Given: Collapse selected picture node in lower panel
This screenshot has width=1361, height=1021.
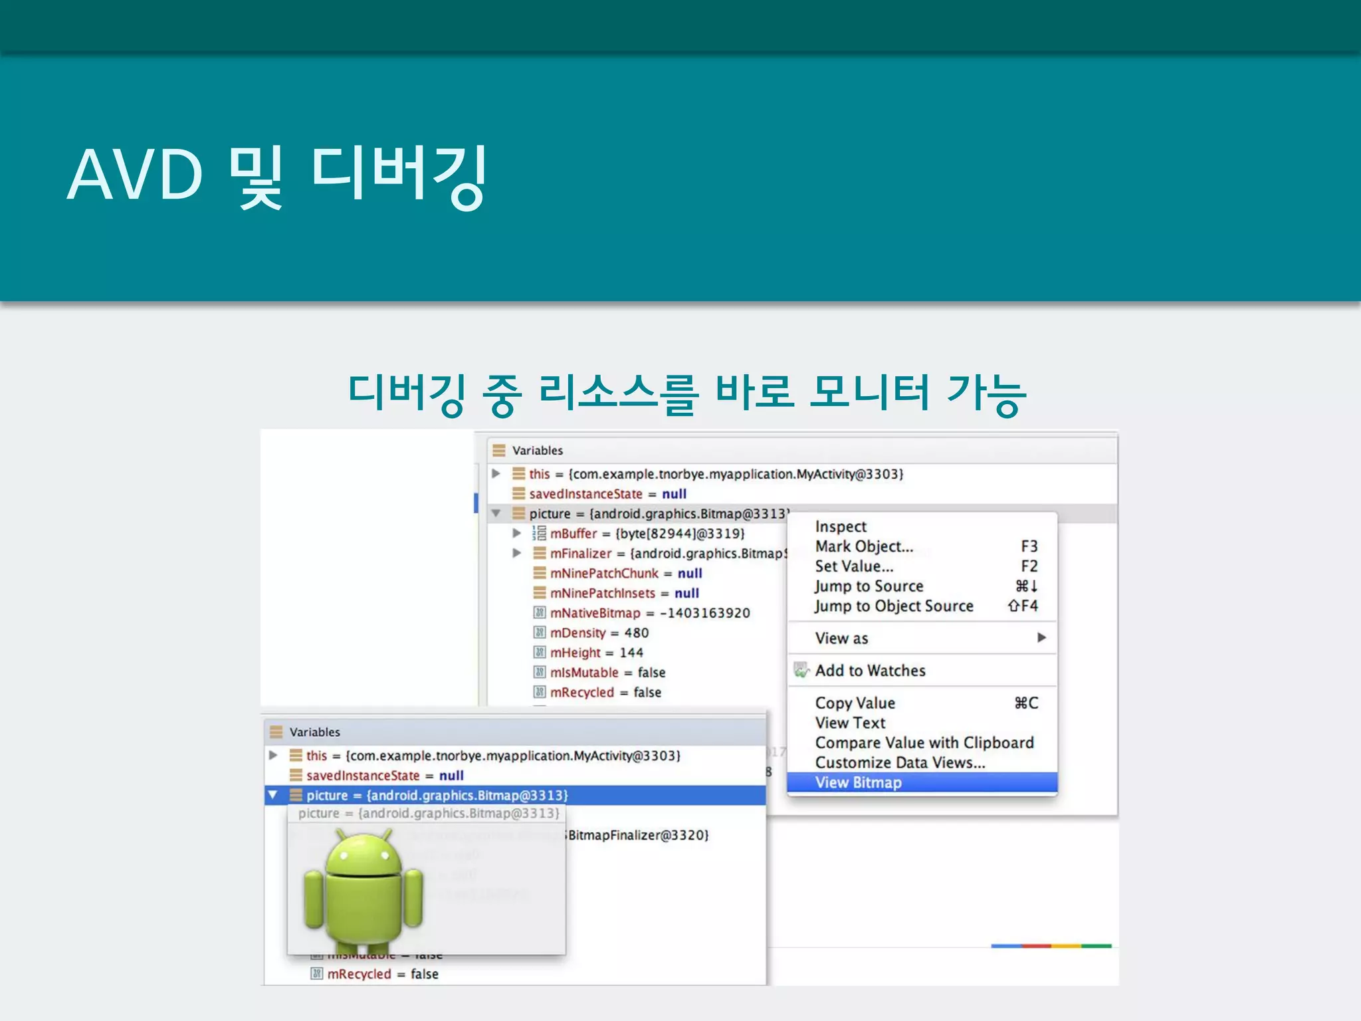Looking at the screenshot, I should (272, 795).
